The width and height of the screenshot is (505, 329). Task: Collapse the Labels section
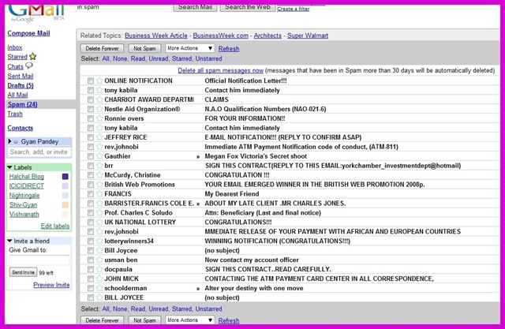[x=9, y=167]
